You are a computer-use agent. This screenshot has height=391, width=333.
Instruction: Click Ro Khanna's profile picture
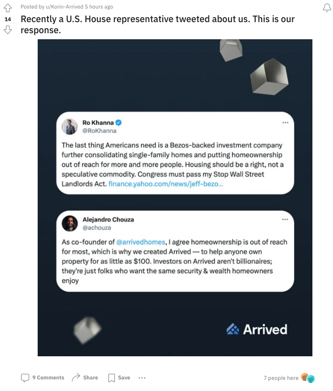(x=70, y=126)
